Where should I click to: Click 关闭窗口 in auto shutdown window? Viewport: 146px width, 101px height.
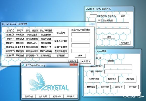125,43
